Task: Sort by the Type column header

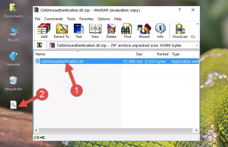Action: [184, 54]
